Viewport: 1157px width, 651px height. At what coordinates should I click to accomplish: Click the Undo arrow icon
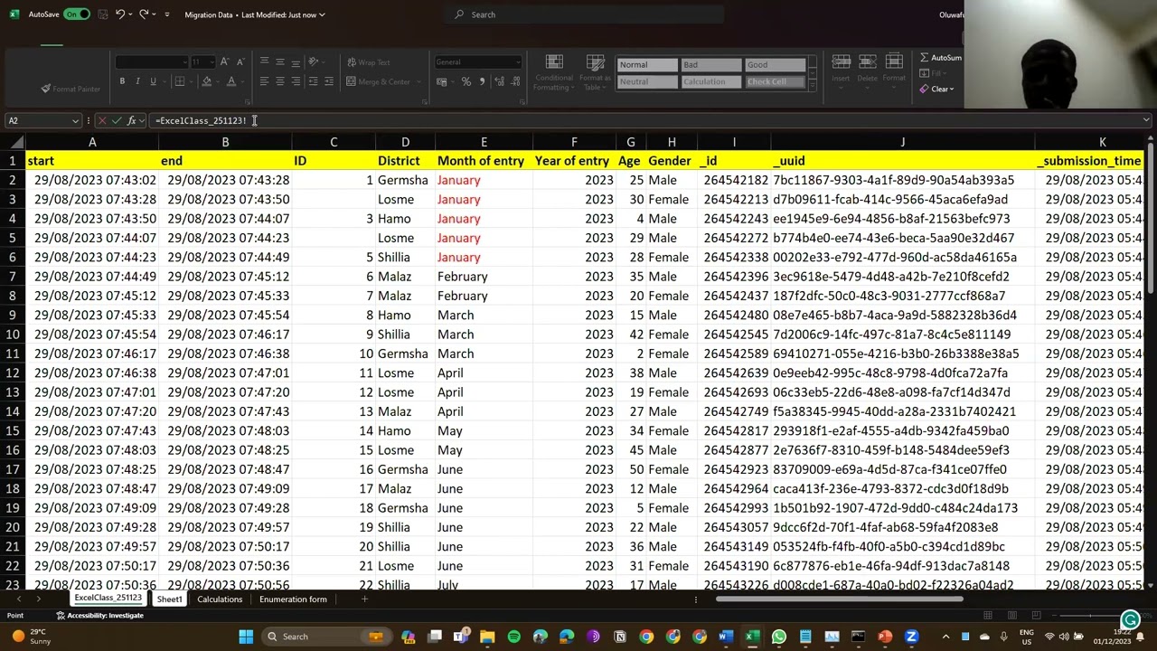point(119,14)
